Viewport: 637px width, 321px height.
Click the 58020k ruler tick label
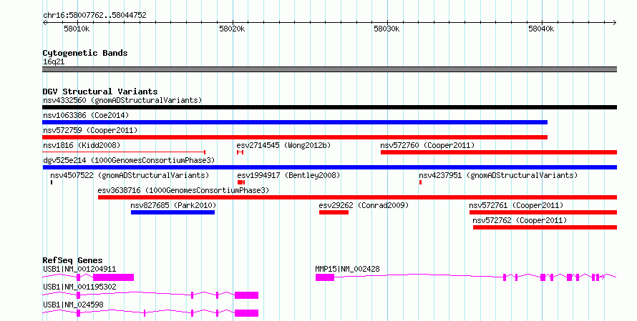(x=232, y=29)
